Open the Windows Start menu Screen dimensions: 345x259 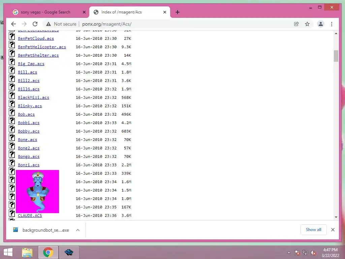pyautogui.click(x=8, y=252)
